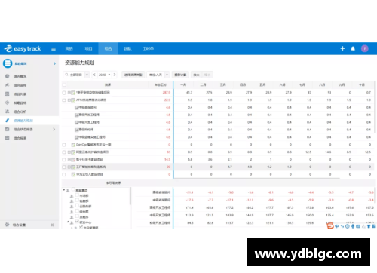Check the DevOps project row checkbox
Image resolution: width=377 pixels, height=273 pixels.
[64, 145]
